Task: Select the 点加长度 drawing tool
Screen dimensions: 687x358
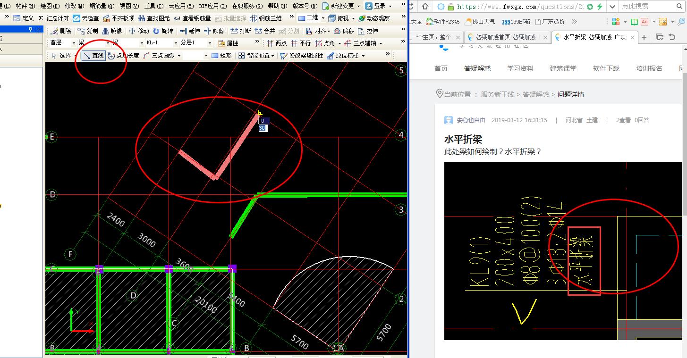Action: tap(123, 55)
